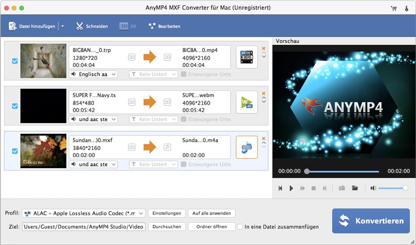Remove the BIGBAN file with orange X
The height and width of the screenshot is (245, 416).
point(263,48)
